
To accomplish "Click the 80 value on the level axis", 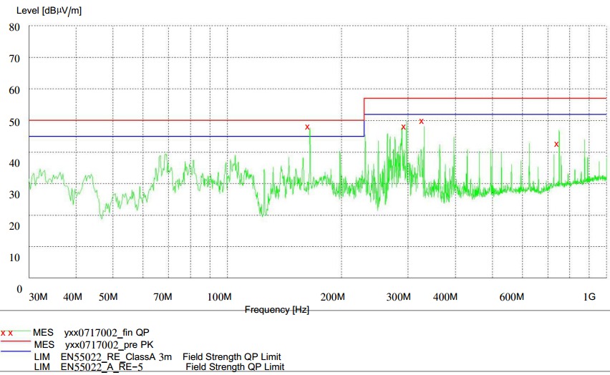I will (14, 27).
